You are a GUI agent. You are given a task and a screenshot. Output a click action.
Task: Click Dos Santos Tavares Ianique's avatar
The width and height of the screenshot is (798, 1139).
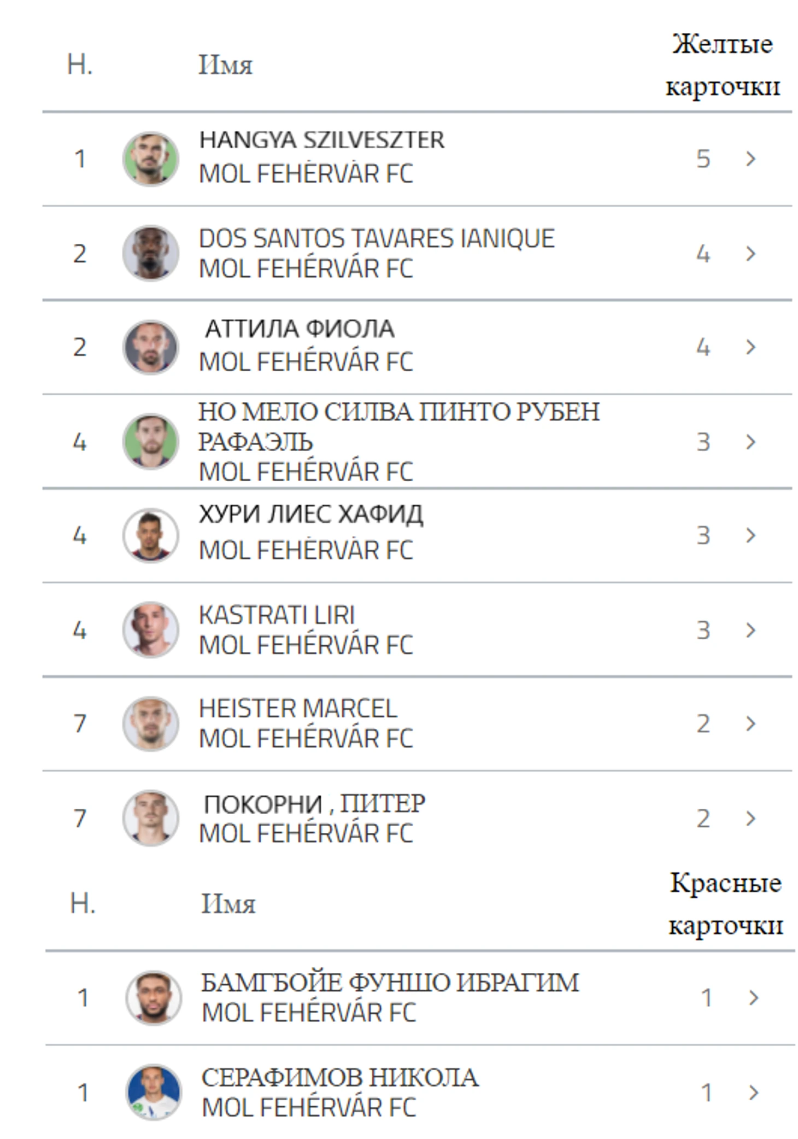tap(150, 253)
